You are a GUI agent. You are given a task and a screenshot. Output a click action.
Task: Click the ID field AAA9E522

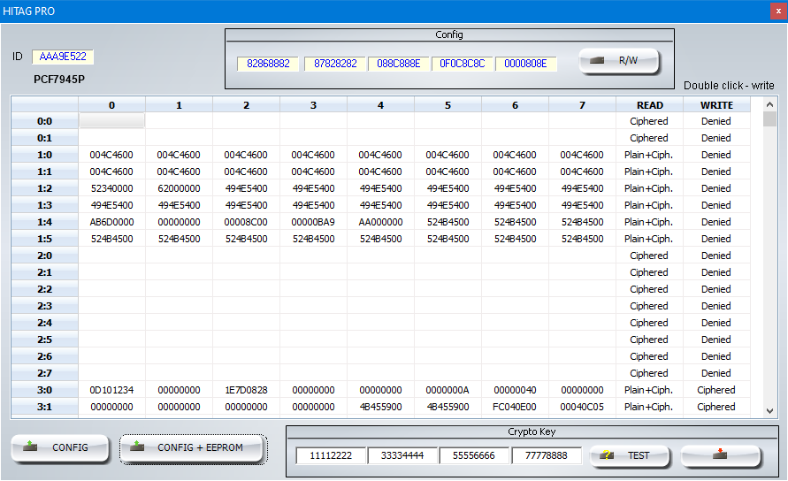click(x=63, y=57)
